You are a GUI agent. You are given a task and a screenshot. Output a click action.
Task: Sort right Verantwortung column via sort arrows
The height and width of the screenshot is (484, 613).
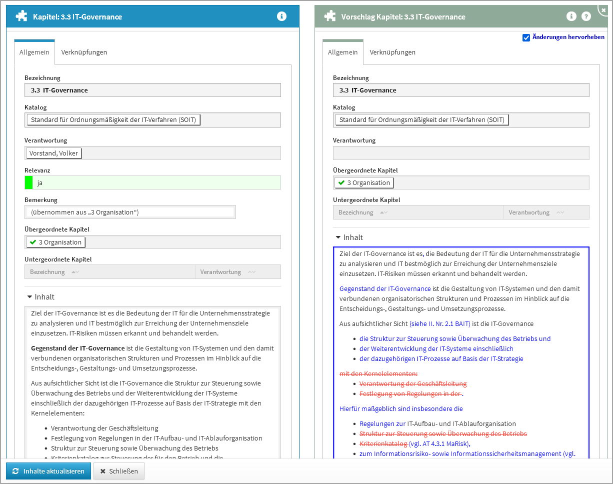(560, 212)
